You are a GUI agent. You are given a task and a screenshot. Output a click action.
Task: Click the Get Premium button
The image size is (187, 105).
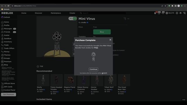click(x=8, y=94)
